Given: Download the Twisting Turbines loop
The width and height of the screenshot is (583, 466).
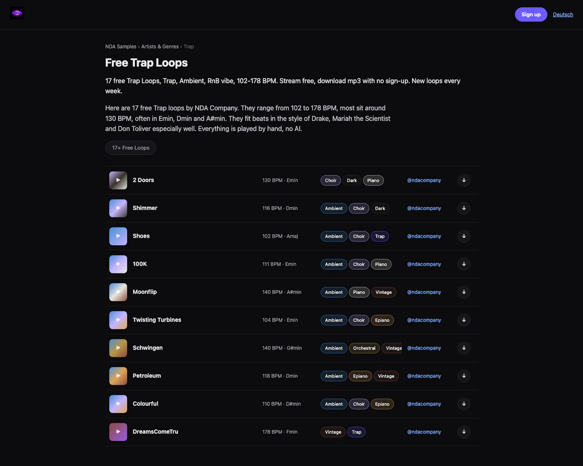Looking at the screenshot, I should 464,320.
